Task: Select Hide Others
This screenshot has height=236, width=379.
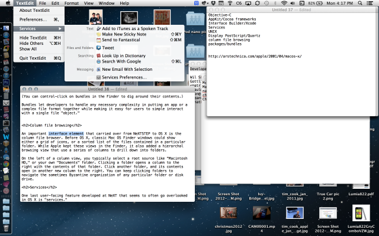Action: pos(39,43)
